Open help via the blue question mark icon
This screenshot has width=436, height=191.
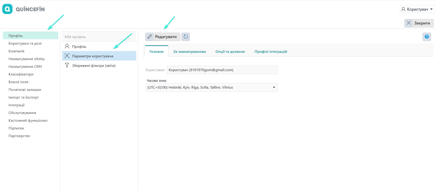pos(427,37)
